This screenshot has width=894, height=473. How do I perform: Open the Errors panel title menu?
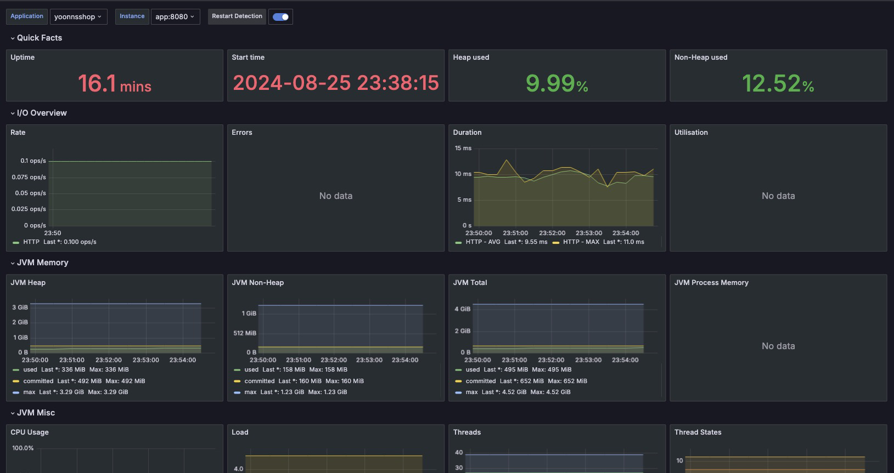pos(242,132)
